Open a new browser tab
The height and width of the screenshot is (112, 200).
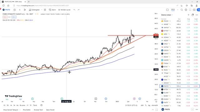pyautogui.click(x=29, y=2)
